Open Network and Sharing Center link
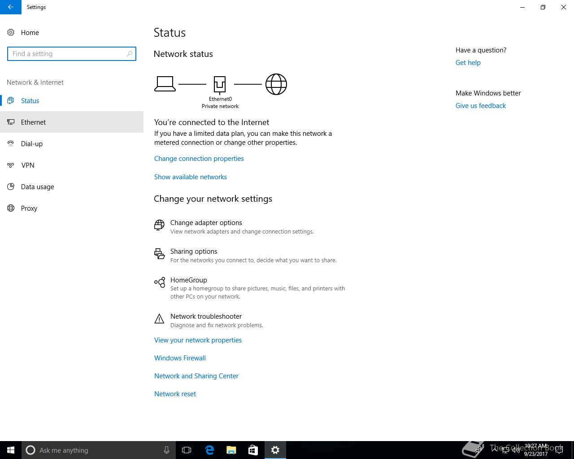The height and width of the screenshot is (459, 574). tap(196, 376)
